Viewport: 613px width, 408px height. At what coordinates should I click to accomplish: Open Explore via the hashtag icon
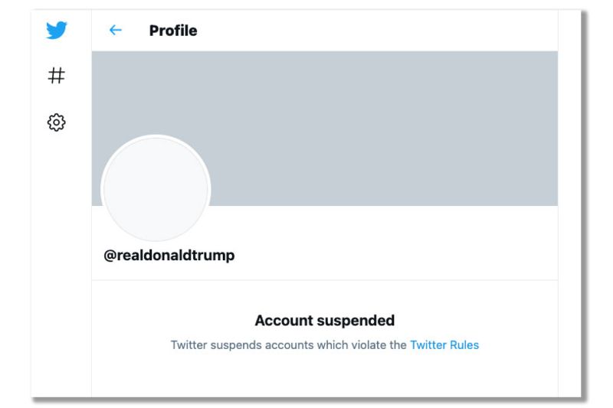[x=57, y=76]
